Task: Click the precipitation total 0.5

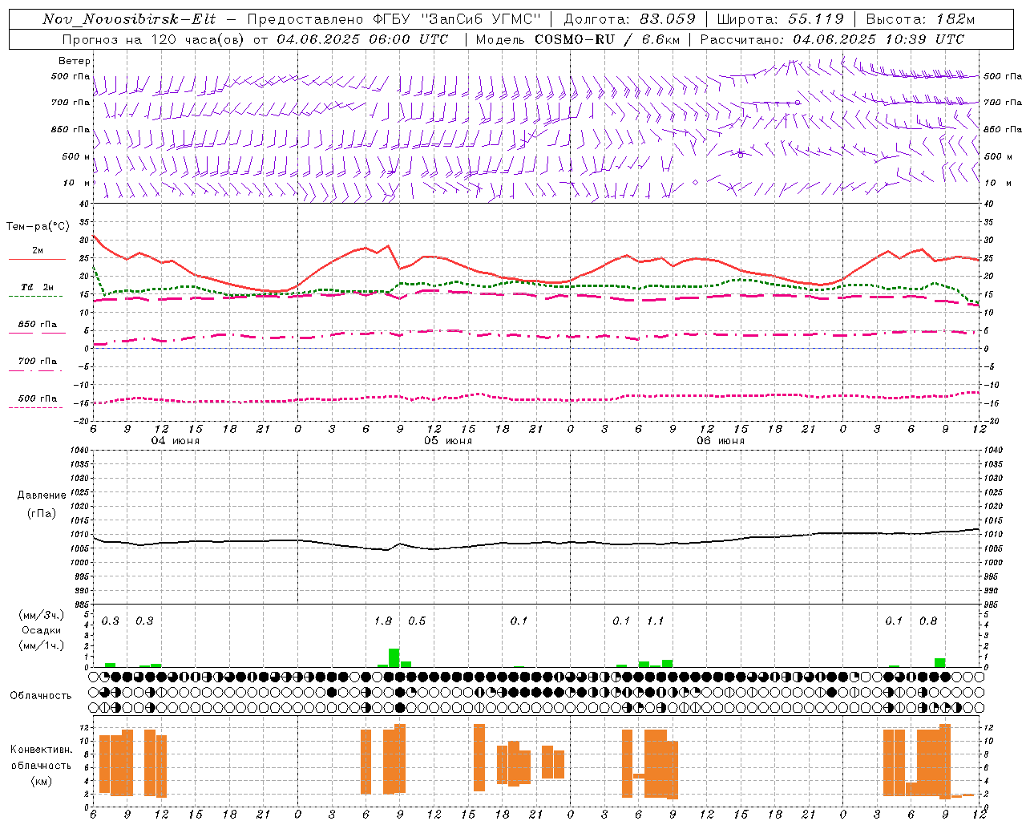Action: point(417,621)
